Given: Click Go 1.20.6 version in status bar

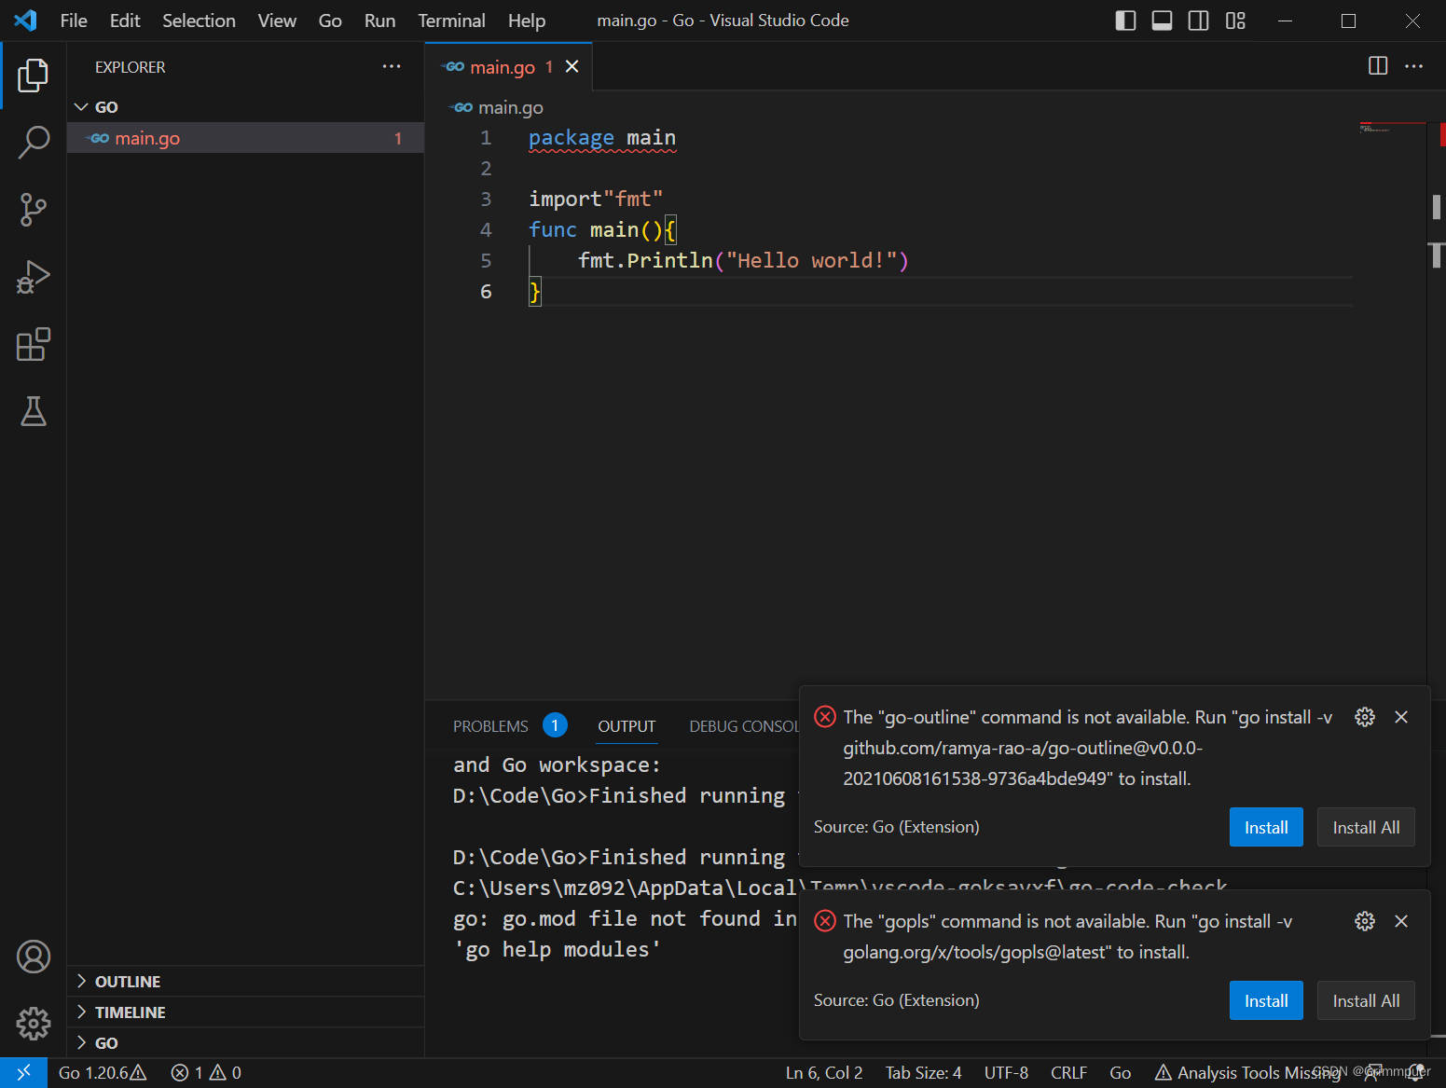Looking at the screenshot, I should coord(103,1073).
